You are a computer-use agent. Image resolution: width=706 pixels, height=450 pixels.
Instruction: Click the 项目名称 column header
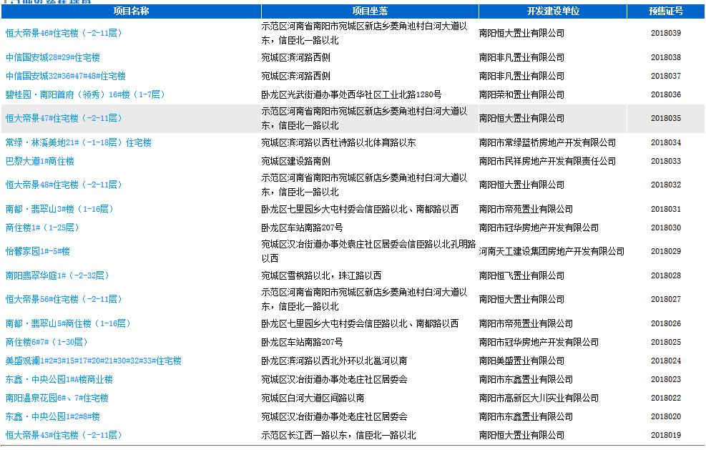tap(131, 11)
